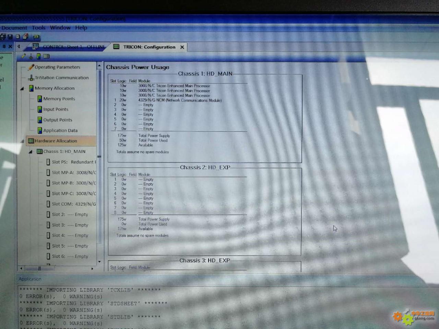
Task: Select Slot 6: Empty in the tree
Action: point(67,256)
